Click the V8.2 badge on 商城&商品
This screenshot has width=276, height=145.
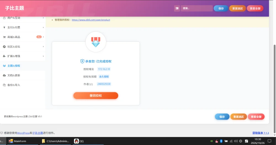click(39, 37)
